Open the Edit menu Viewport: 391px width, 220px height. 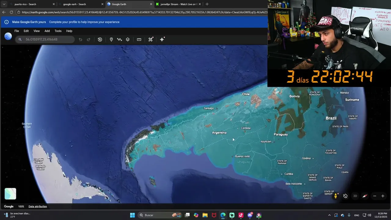(x=26, y=31)
